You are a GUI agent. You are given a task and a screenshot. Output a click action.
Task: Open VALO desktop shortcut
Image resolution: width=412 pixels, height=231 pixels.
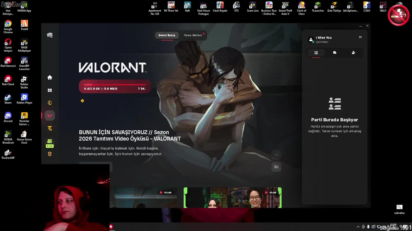click(x=383, y=7)
